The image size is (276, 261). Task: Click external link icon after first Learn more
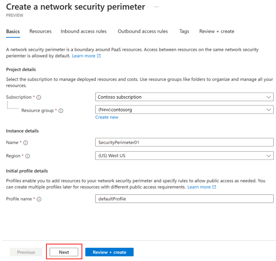pyautogui.click(x=99, y=56)
